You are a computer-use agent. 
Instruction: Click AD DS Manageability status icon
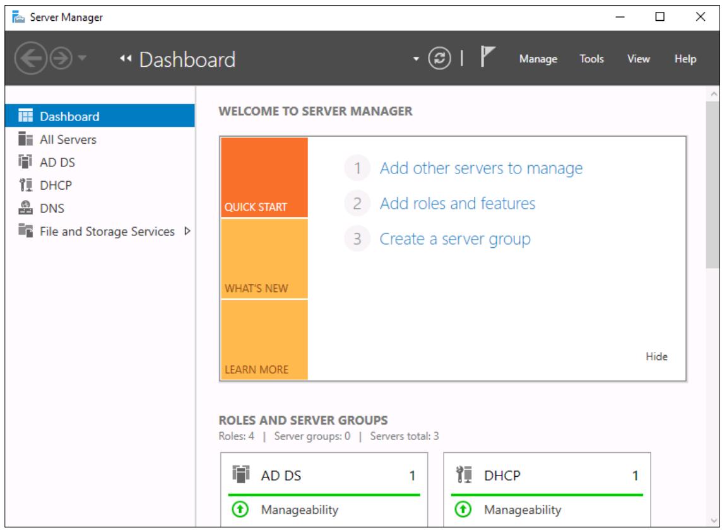pyautogui.click(x=240, y=510)
